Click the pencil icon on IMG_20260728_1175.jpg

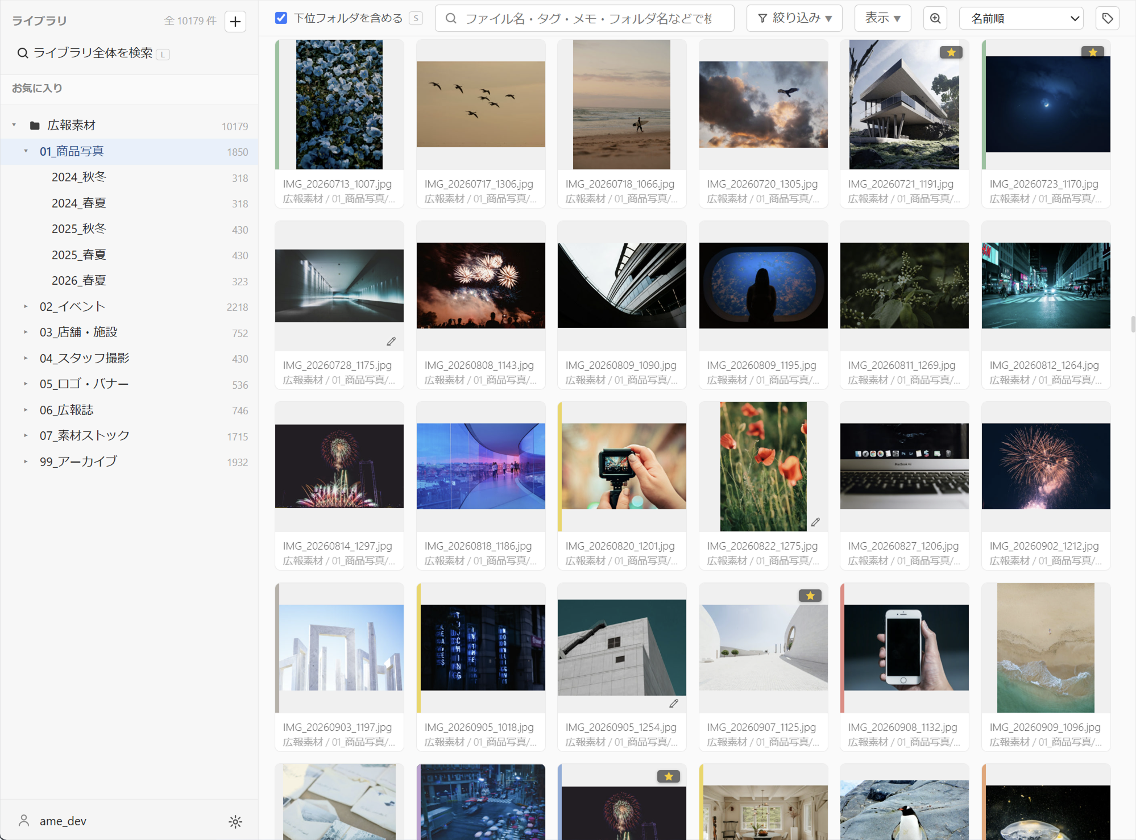point(391,342)
